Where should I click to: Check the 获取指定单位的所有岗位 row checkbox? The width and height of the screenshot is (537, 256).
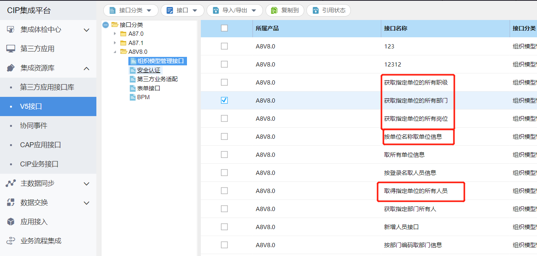click(x=224, y=118)
